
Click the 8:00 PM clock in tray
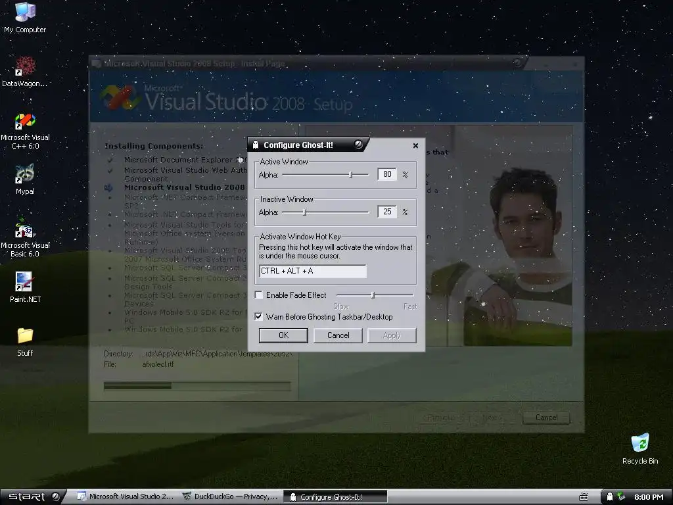point(649,497)
